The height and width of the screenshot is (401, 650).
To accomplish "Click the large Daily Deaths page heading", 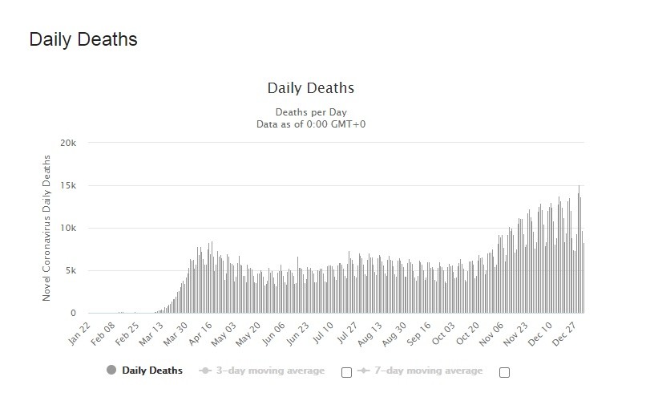I will (x=83, y=39).
